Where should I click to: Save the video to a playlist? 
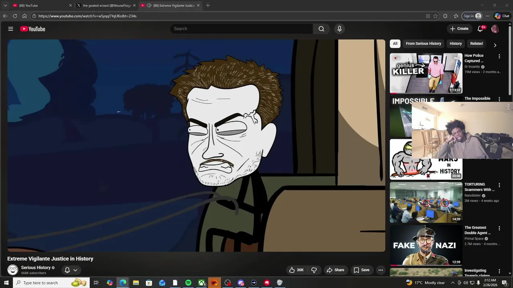pyautogui.click(x=362, y=270)
